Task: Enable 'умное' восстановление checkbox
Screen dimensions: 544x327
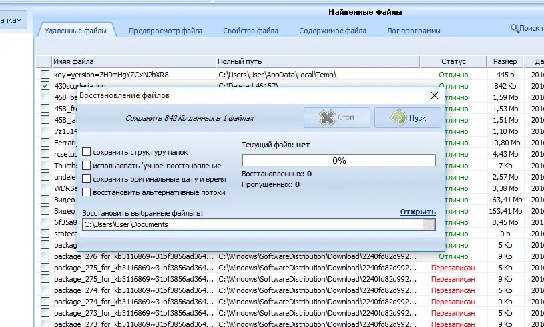Action: click(86, 166)
